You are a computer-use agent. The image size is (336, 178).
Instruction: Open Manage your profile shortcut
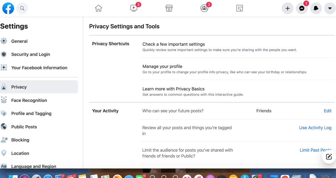click(162, 67)
